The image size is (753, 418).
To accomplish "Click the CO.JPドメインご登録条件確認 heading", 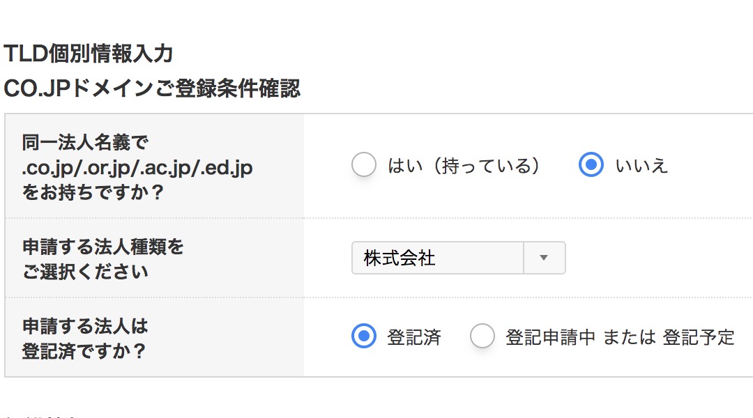I will pyautogui.click(x=152, y=88).
